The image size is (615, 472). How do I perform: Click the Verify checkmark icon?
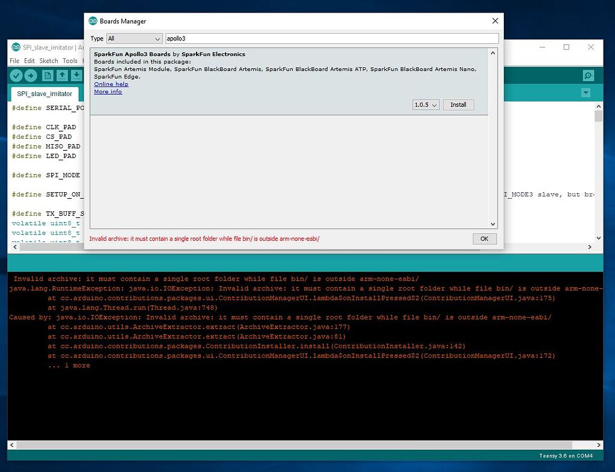(x=16, y=75)
